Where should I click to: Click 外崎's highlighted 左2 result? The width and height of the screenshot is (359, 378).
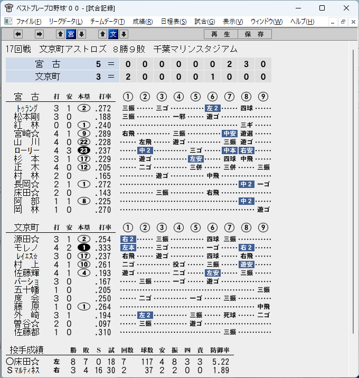click(145, 315)
